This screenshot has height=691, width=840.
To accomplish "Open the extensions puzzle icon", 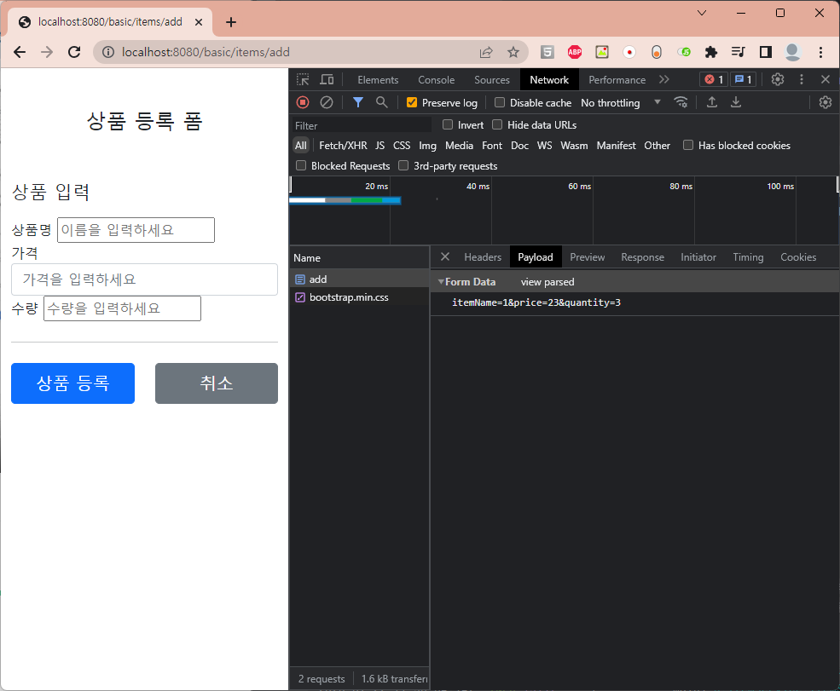I will pyautogui.click(x=711, y=52).
